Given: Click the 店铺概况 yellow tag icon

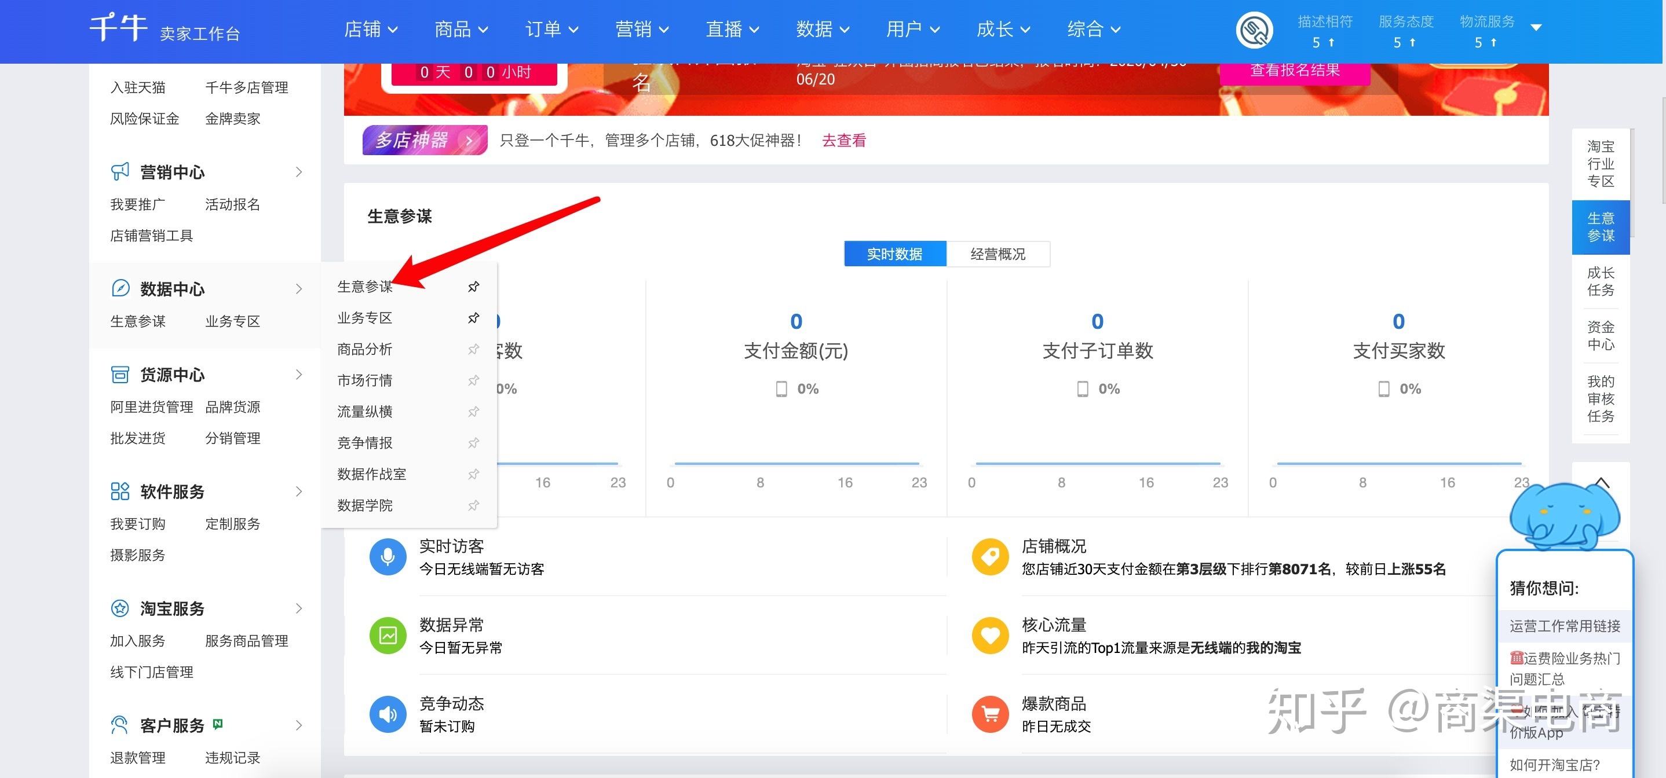Looking at the screenshot, I should coord(990,557).
